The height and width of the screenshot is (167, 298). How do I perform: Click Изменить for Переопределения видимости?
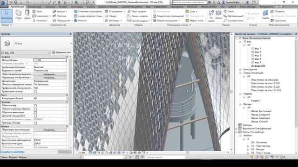tap(50, 74)
